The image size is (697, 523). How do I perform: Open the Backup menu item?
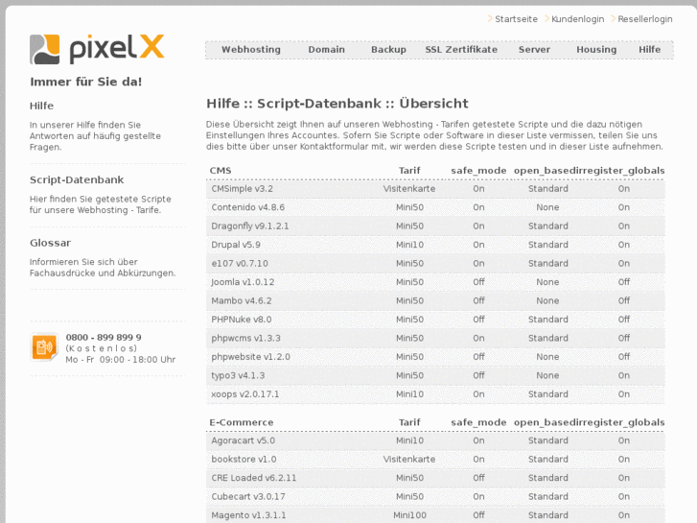388,49
